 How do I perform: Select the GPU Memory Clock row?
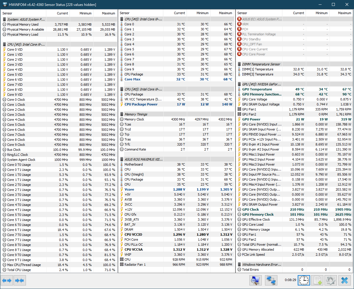(294, 214)
